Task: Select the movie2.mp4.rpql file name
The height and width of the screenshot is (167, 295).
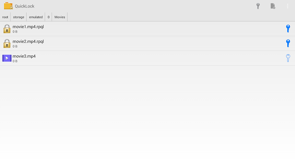Action: coord(28,41)
